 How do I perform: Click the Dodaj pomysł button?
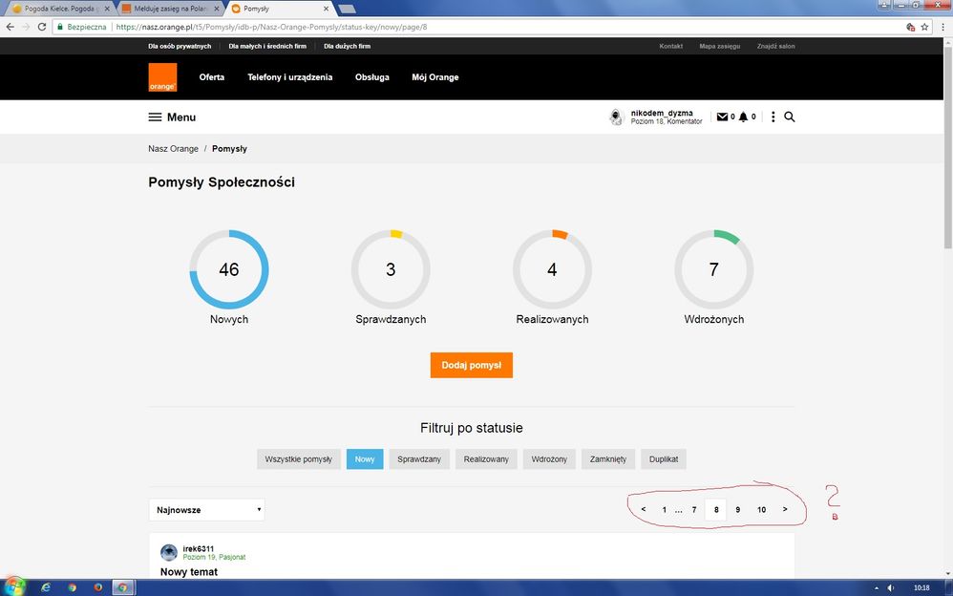[x=471, y=365]
